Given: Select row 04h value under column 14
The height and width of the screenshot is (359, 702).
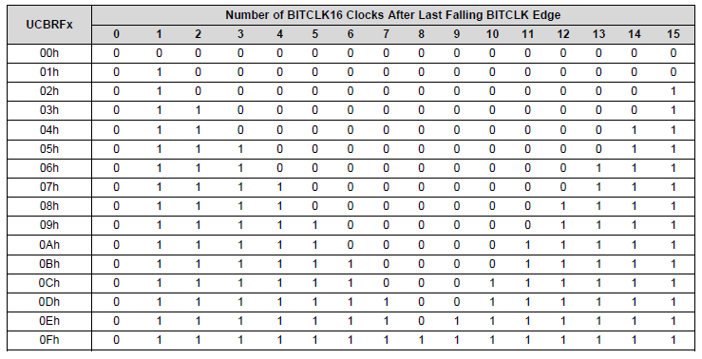Looking at the screenshot, I should (634, 130).
